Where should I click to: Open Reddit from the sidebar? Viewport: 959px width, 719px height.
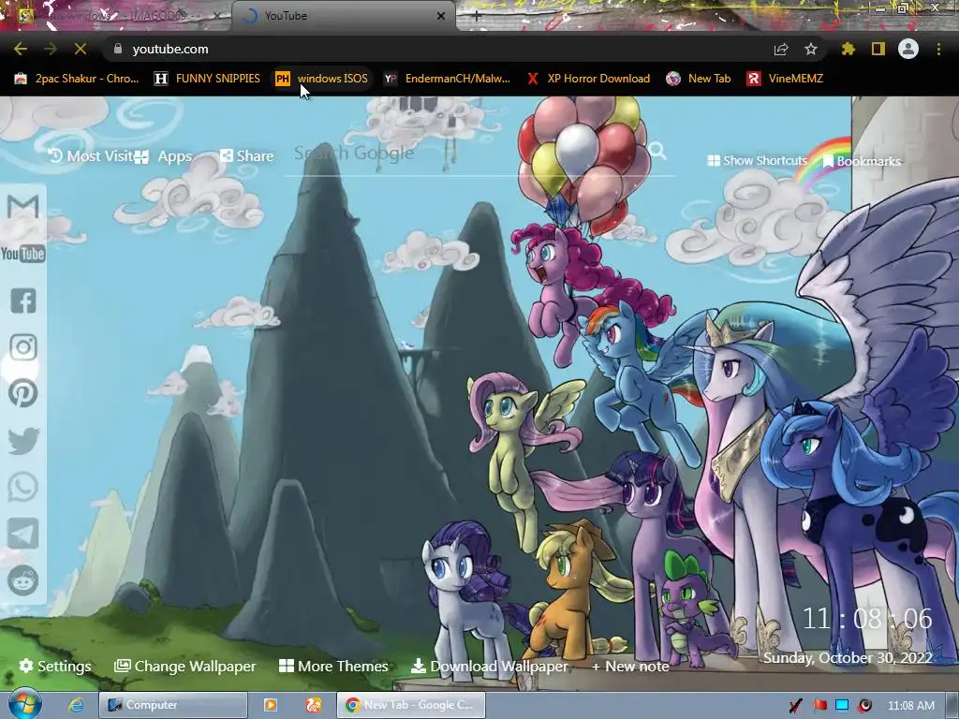click(23, 580)
